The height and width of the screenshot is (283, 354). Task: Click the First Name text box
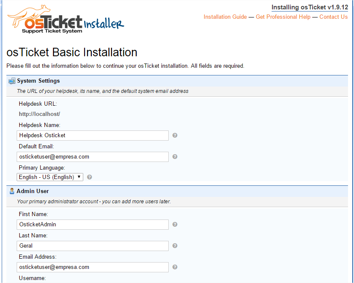point(93,225)
